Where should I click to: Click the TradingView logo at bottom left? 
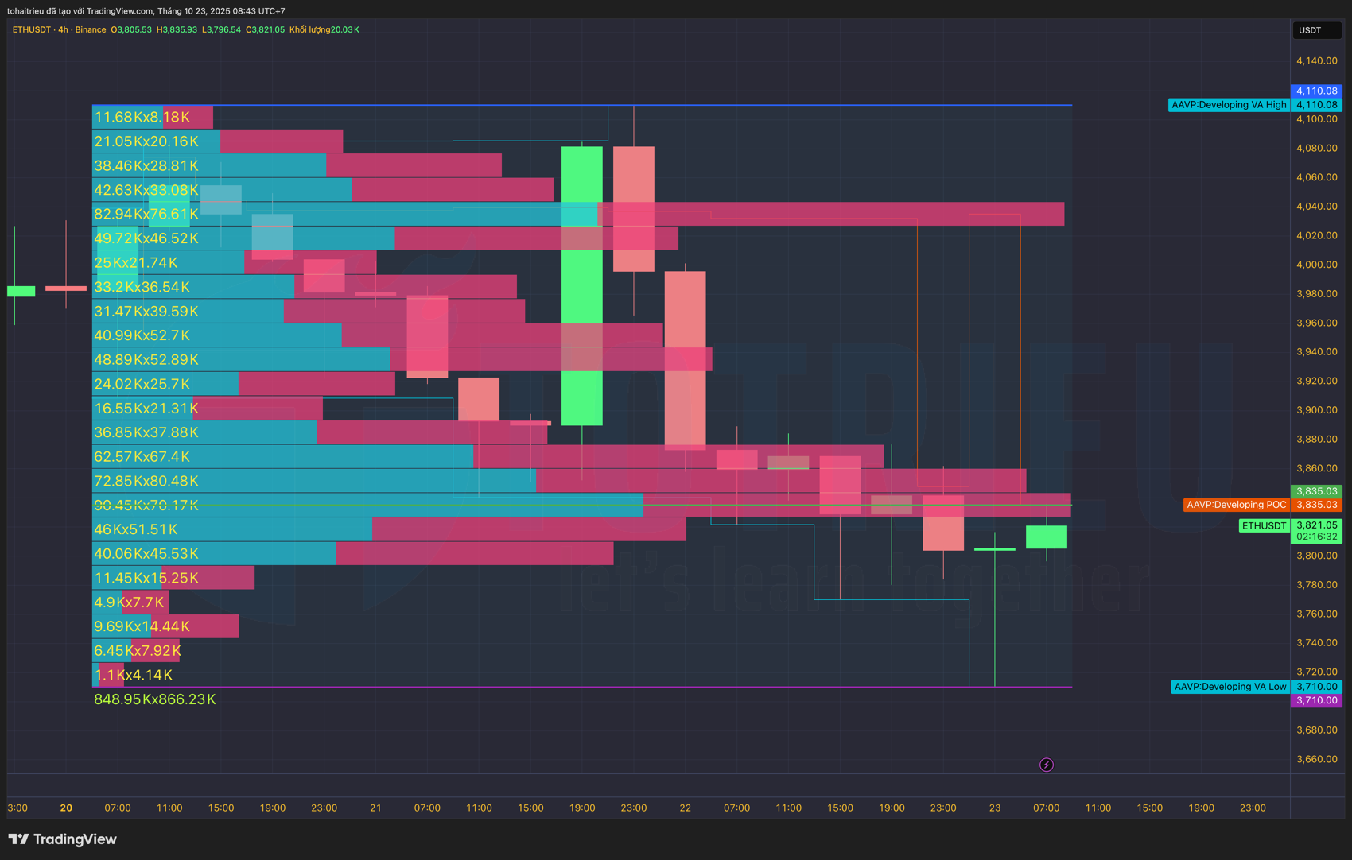pos(63,839)
